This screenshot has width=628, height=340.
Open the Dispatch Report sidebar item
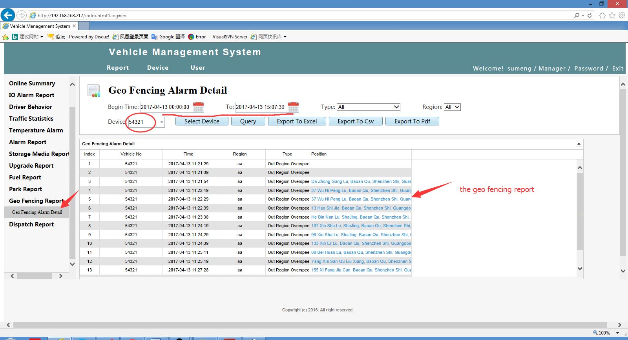[31, 224]
